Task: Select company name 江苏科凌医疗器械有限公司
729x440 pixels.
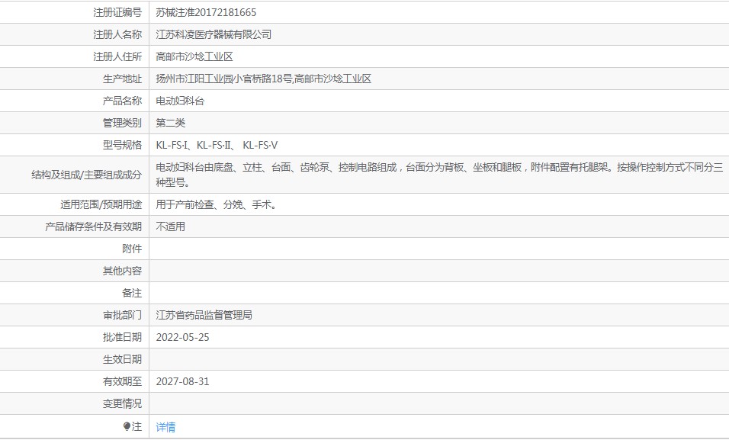Action: [214, 34]
